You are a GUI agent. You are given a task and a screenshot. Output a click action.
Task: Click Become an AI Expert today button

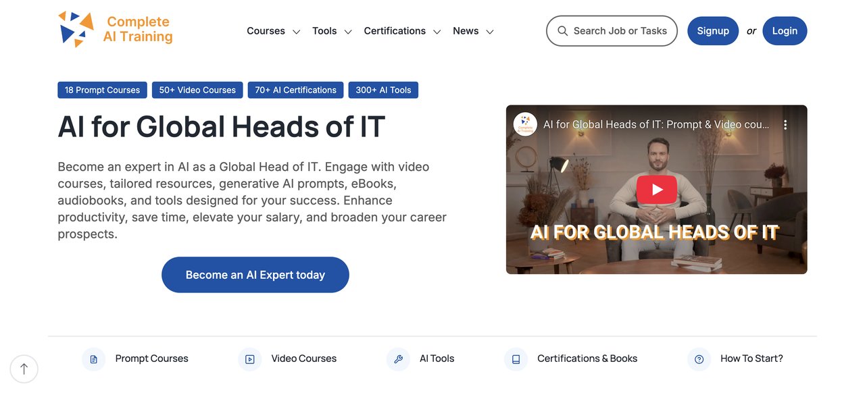pyautogui.click(x=255, y=275)
